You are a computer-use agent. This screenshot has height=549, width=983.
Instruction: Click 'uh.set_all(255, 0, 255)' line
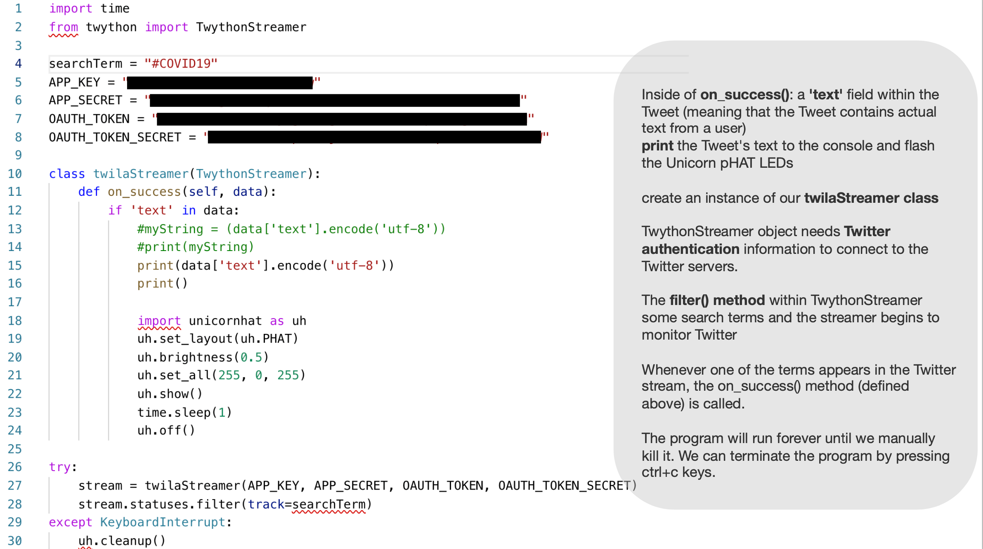221,375
